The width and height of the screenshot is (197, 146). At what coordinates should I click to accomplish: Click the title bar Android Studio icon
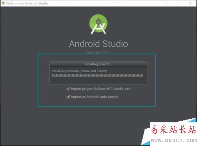pyautogui.click(x=3, y=3)
